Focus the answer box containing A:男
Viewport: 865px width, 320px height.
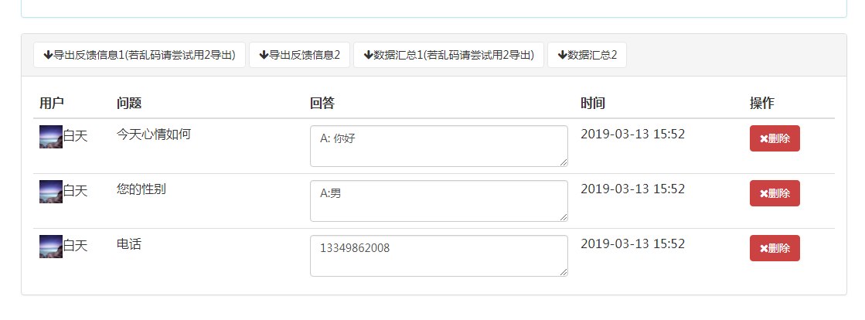(x=439, y=201)
